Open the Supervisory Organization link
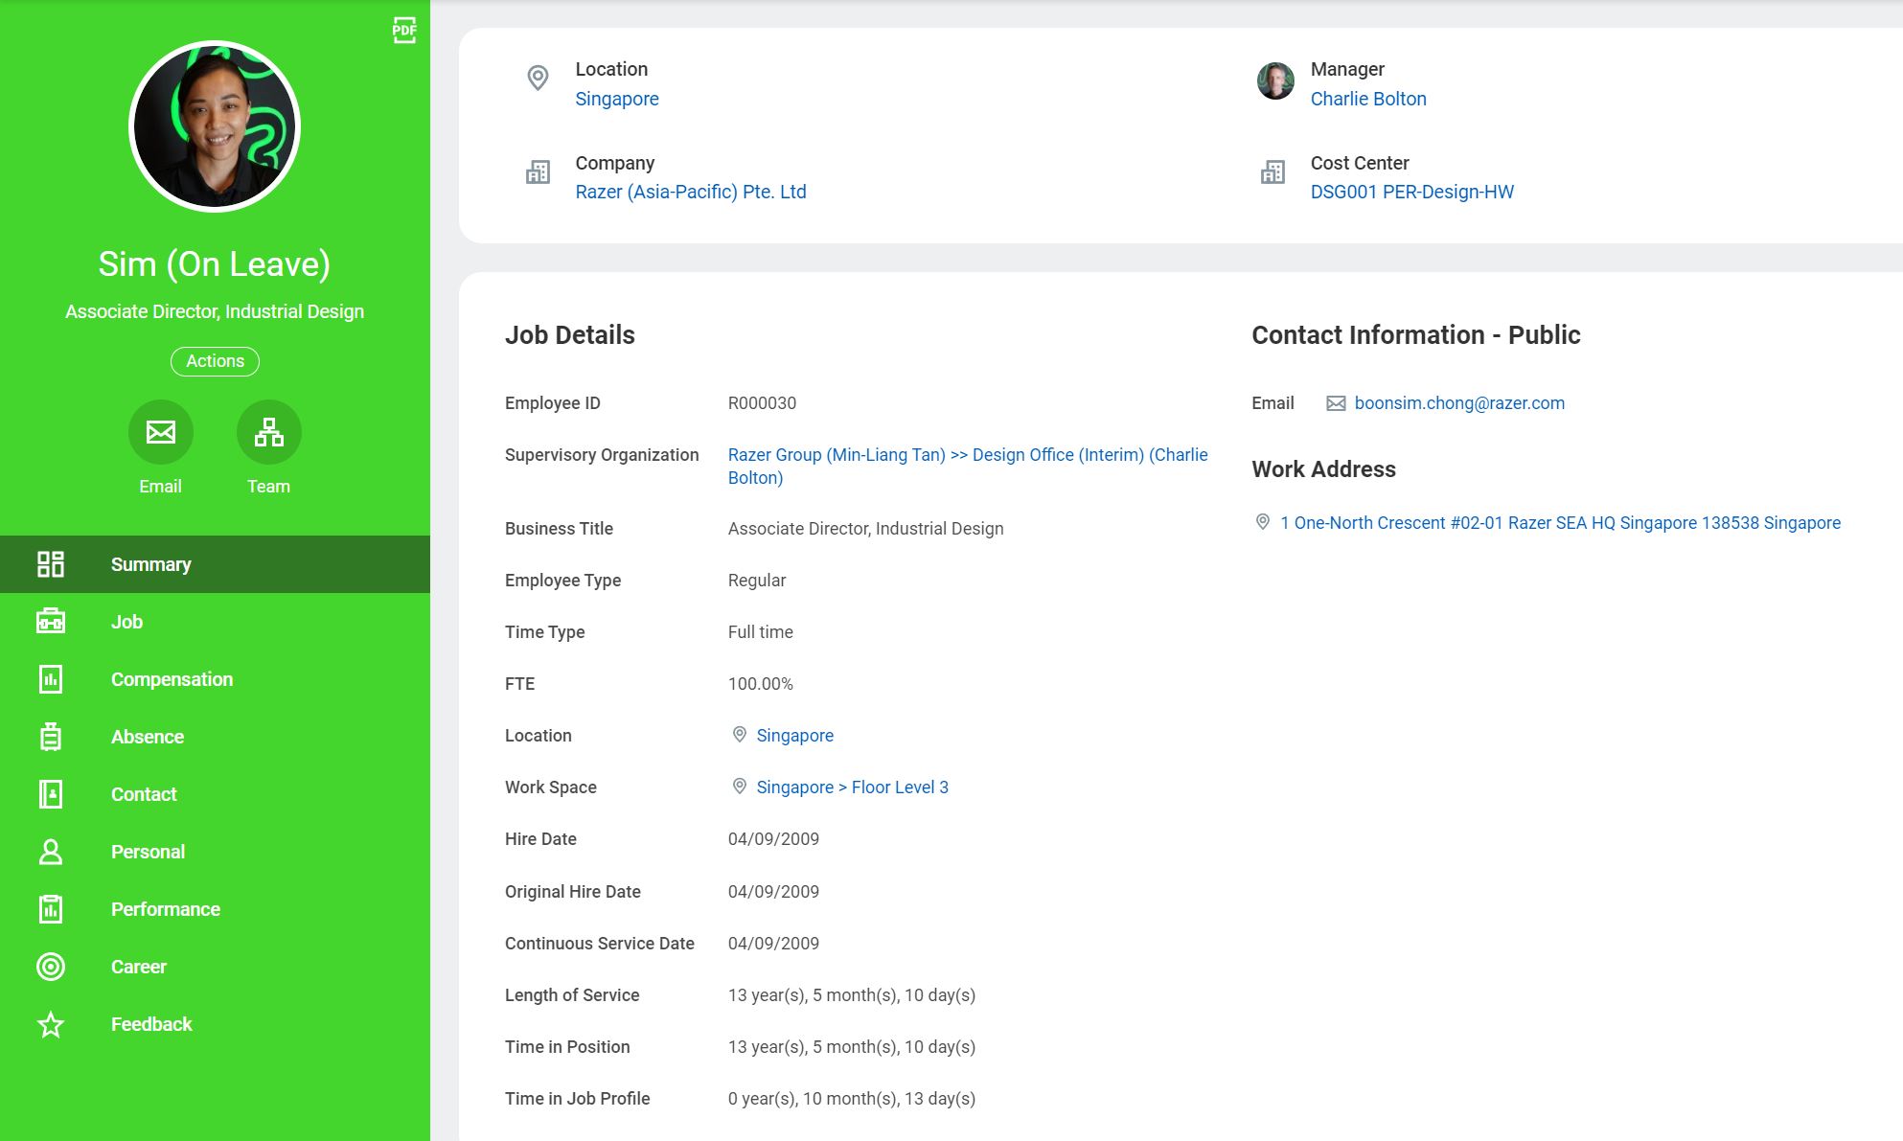Image resolution: width=1903 pixels, height=1141 pixels. 968,467
